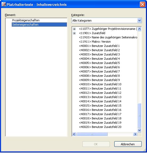This screenshot has height=153, width=147.
Task: Choose 40010 Benutzer Zusatzfeld 10
Action: (100, 84)
